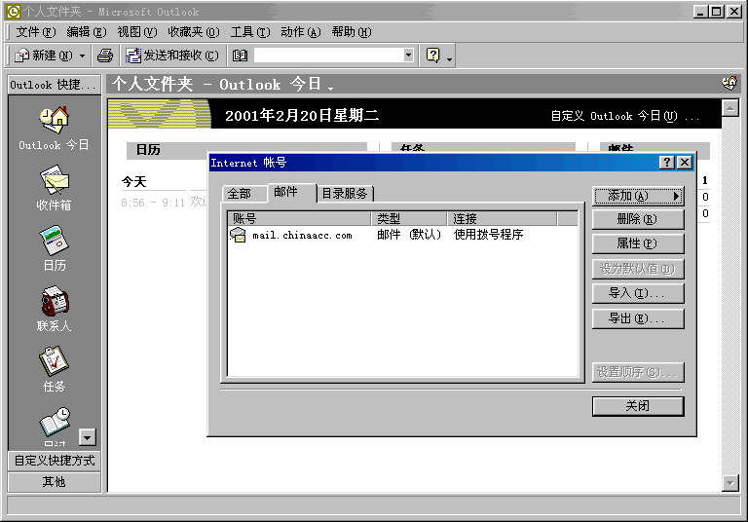Open the Favorites (收藏夹) menu
748x522 pixels.
point(193,32)
